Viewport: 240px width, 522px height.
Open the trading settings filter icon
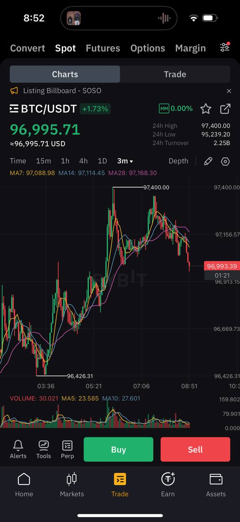click(225, 47)
